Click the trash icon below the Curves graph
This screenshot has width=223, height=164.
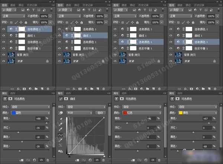click(103, 160)
